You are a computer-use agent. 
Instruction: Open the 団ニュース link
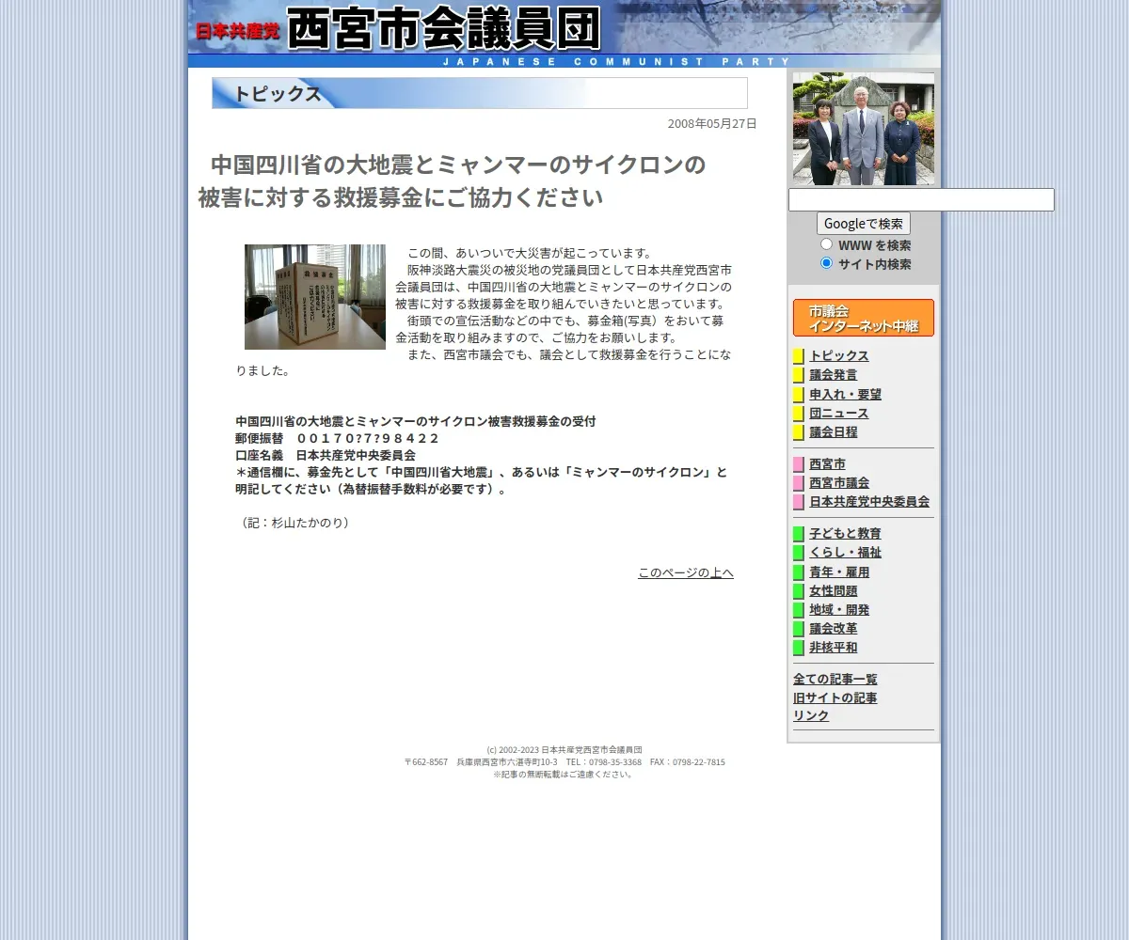[839, 414]
